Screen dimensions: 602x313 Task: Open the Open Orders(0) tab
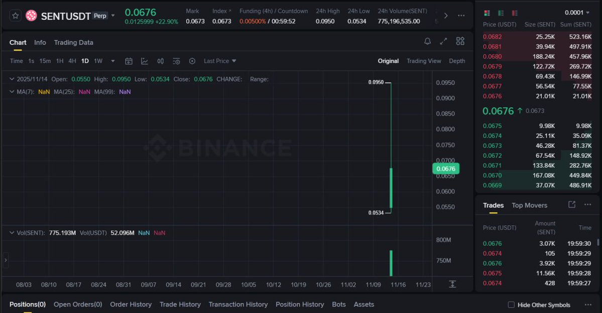78,304
